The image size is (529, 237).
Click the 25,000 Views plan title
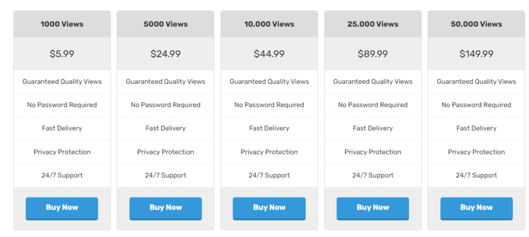(373, 24)
